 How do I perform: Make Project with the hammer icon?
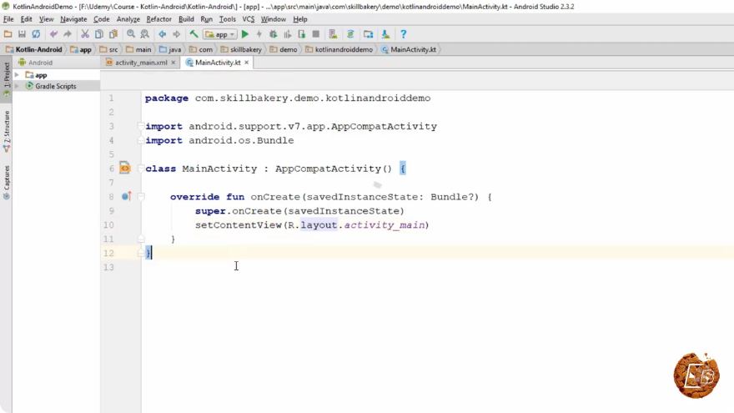pyautogui.click(x=194, y=34)
